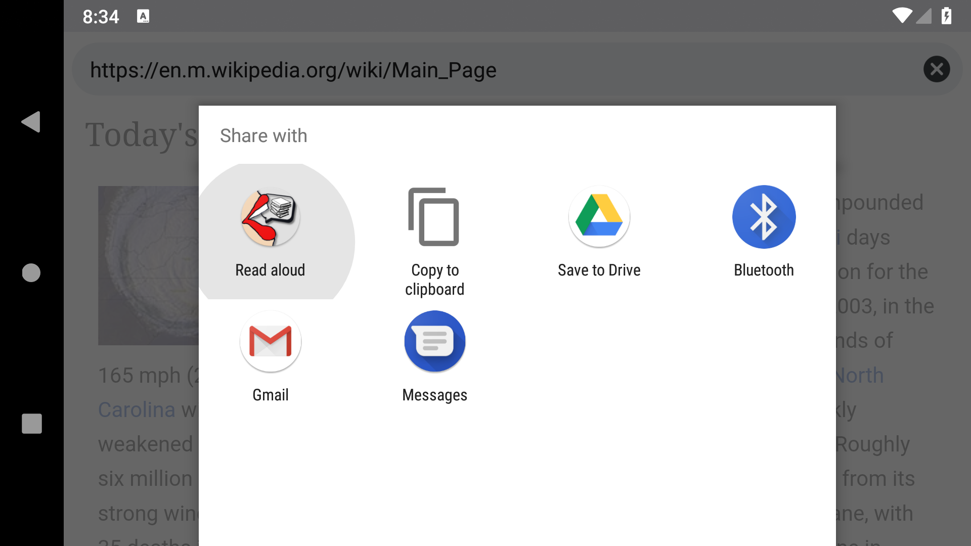Open the North link in background article
Image resolution: width=971 pixels, height=546 pixels.
(859, 375)
